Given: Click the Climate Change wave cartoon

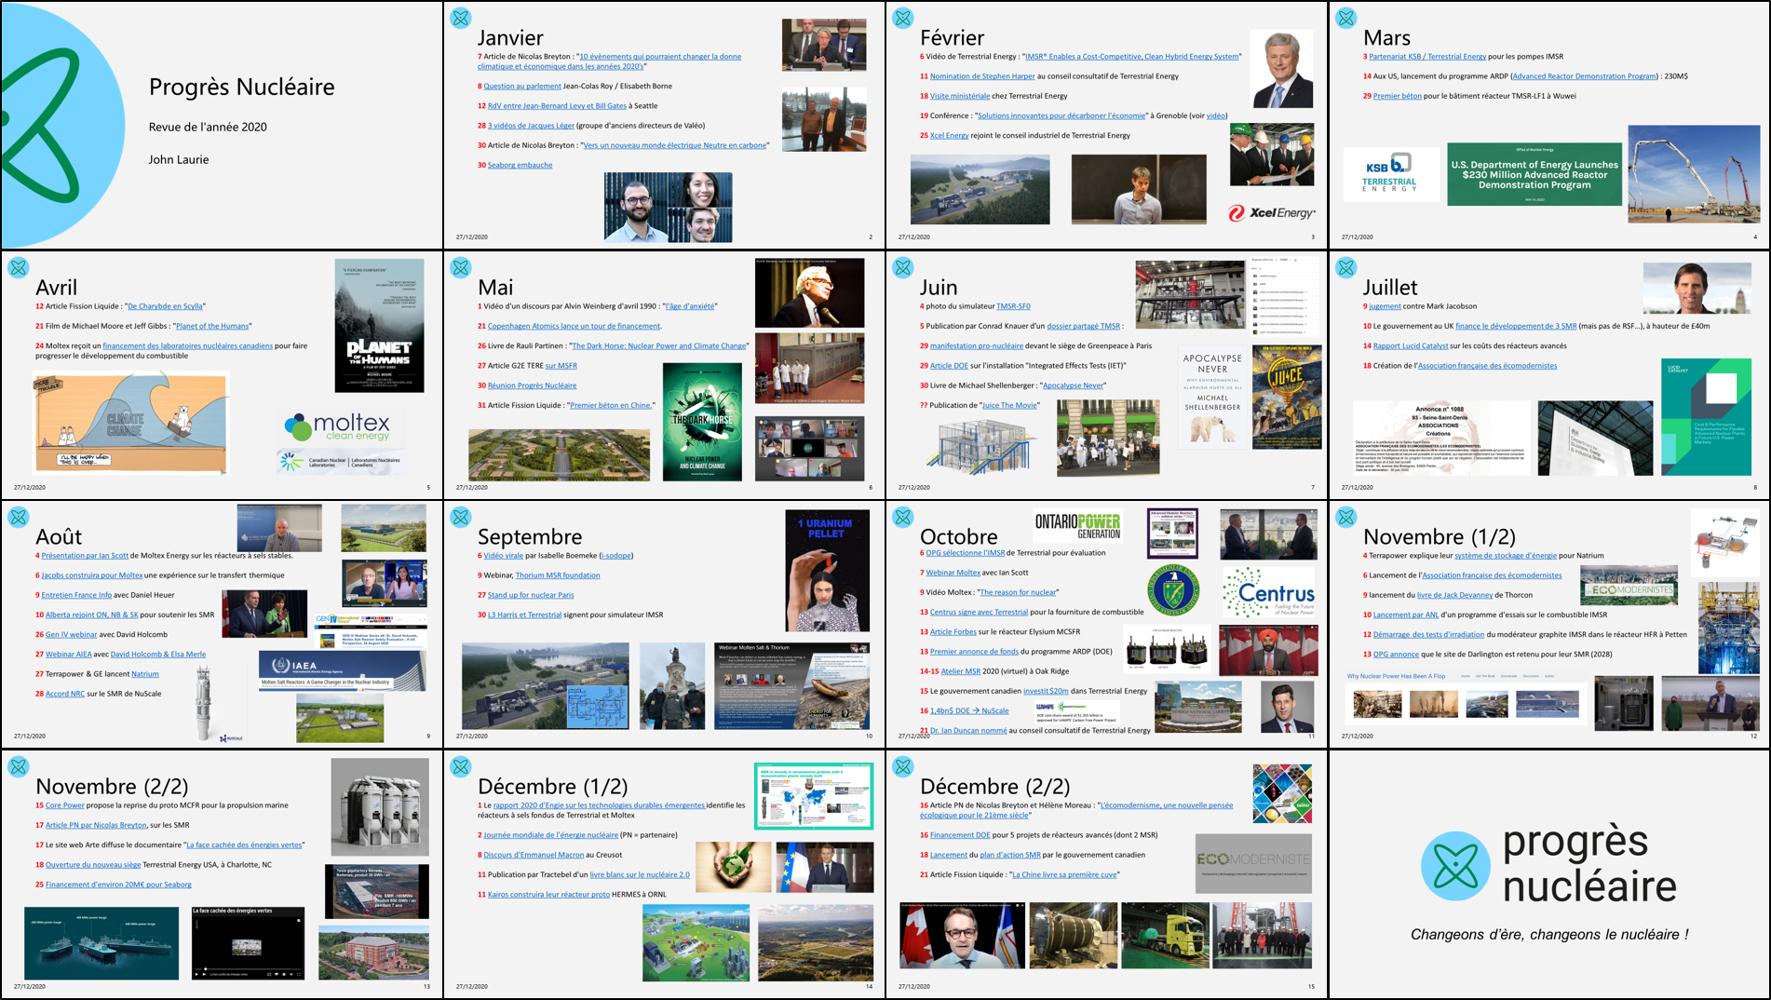Looking at the screenshot, I should click(x=130, y=424).
